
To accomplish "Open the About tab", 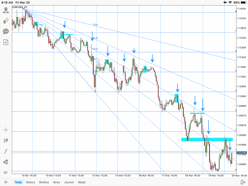I will pos(82,182).
